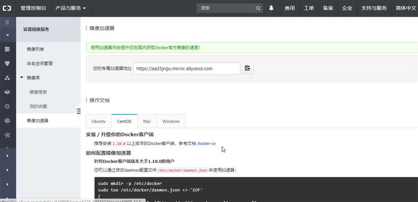The image size is (418, 202).
Task: Expand the third right-arrow group in left rail
Action: 7,184
